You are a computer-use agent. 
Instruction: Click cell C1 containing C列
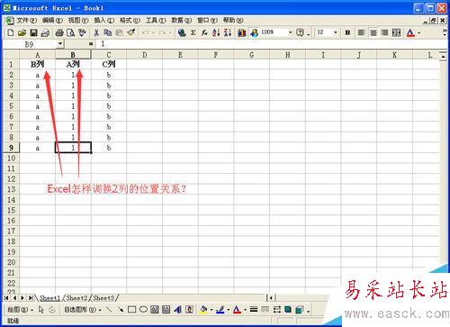pyautogui.click(x=109, y=64)
